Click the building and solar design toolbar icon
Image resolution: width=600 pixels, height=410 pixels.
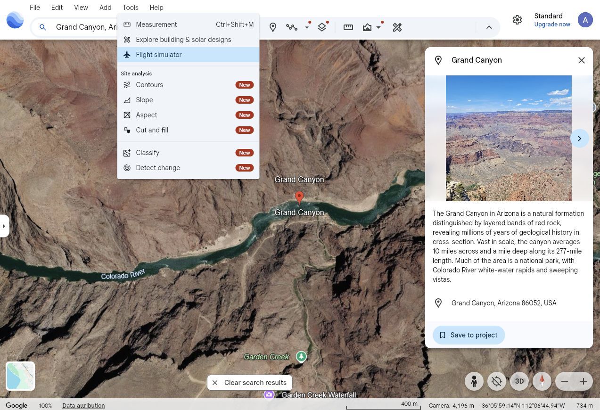[x=397, y=27]
